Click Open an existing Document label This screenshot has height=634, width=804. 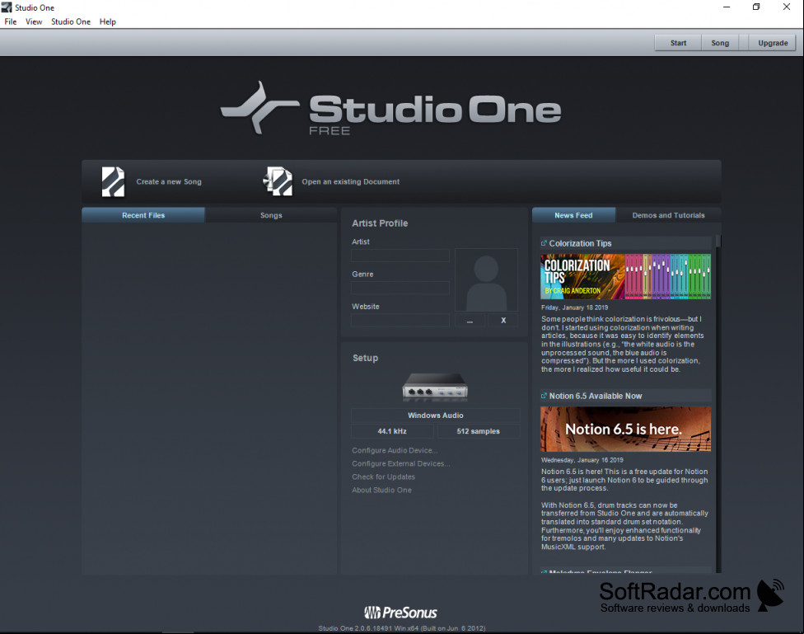(351, 181)
